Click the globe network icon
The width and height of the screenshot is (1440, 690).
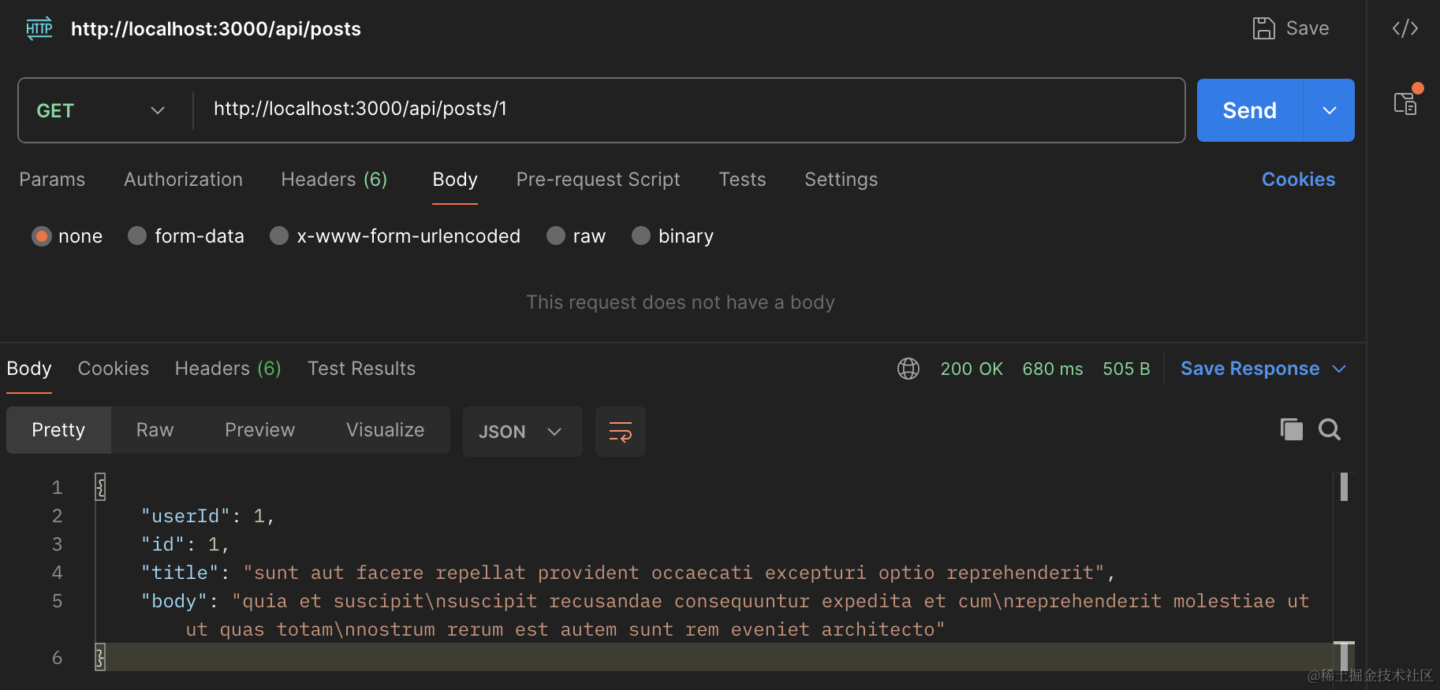pos(908,369)
